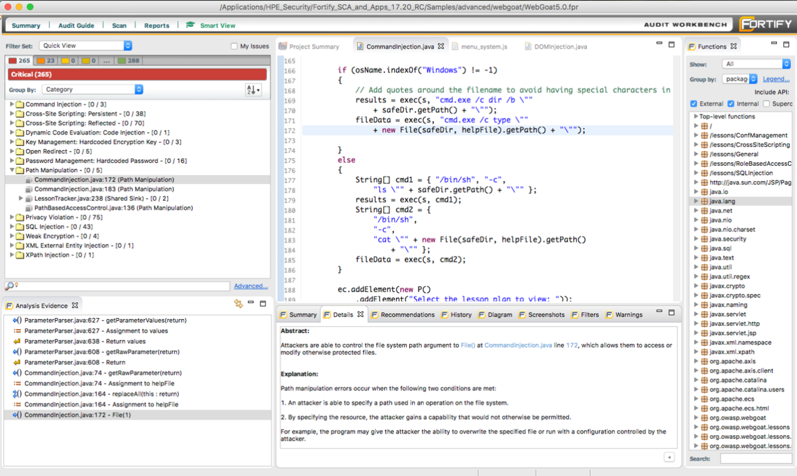Image resolution: width=797 pixels, height=476 pixels.
Task: Switch to the Recommendations tab
Action: [x=407, y=315]
